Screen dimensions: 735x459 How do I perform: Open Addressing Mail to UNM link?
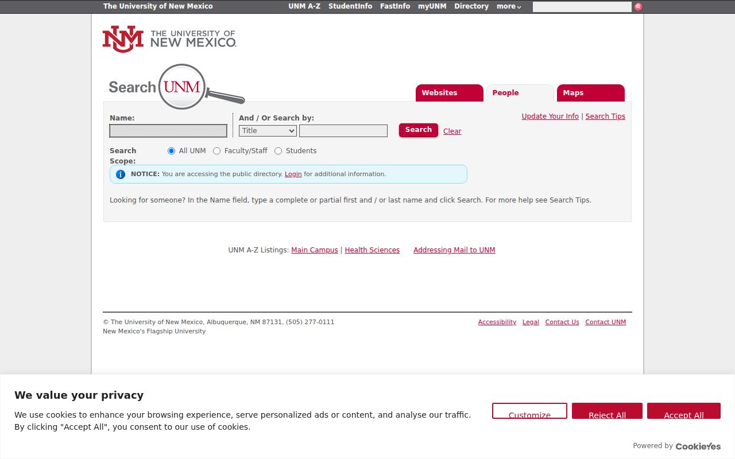point(454,250)
